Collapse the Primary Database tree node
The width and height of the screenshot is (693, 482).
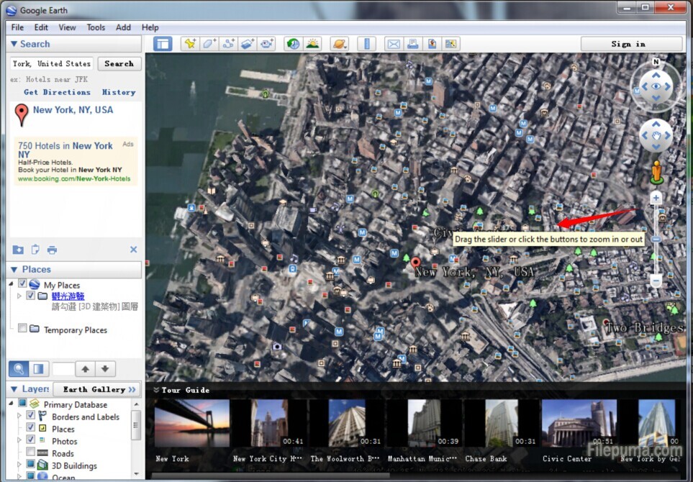(x=11, y=403)
